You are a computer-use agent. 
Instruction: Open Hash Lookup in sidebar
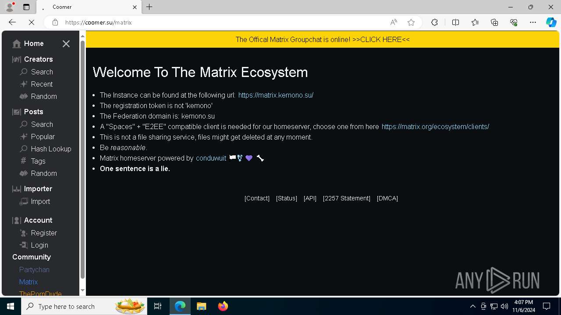(x=46, y=149)
